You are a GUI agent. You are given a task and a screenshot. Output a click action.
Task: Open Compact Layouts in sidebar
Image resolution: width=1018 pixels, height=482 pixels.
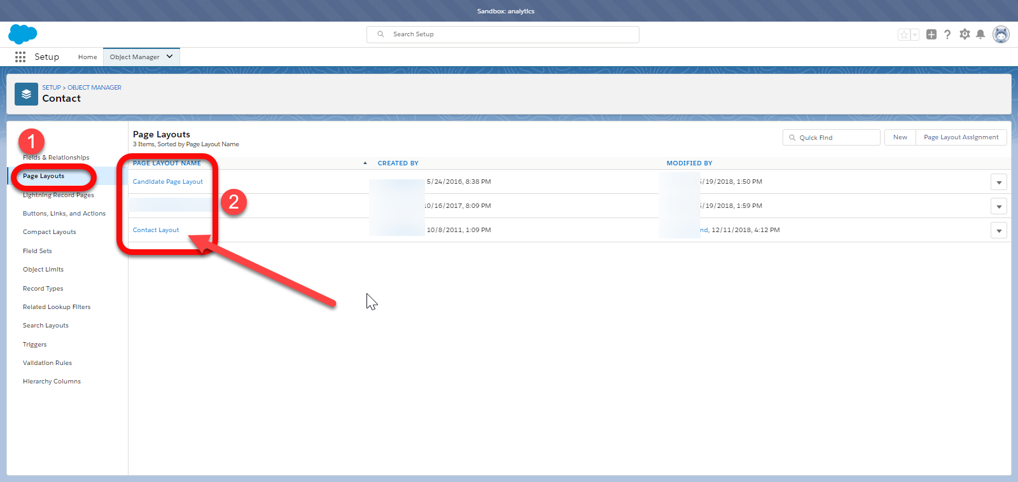50,232
